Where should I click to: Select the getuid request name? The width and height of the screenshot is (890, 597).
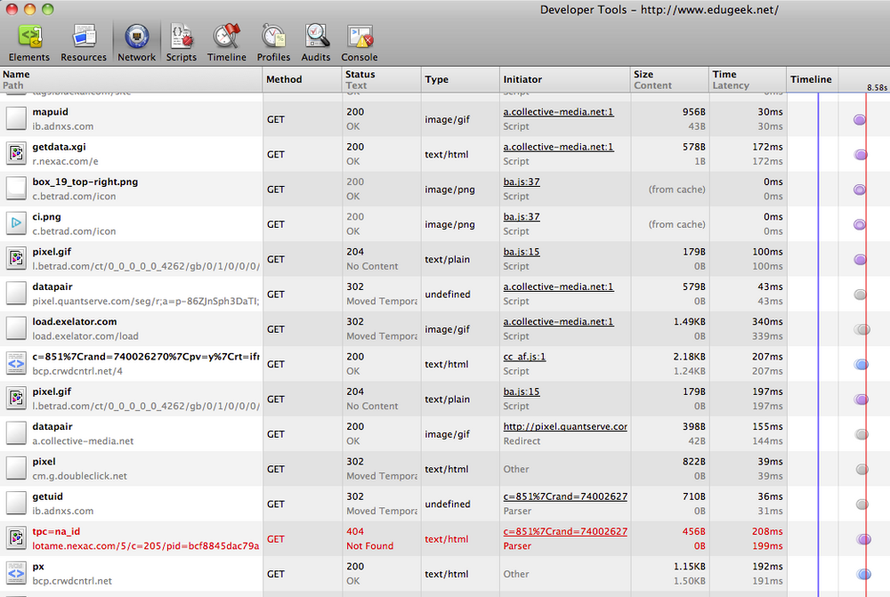(x=48, y=496)
